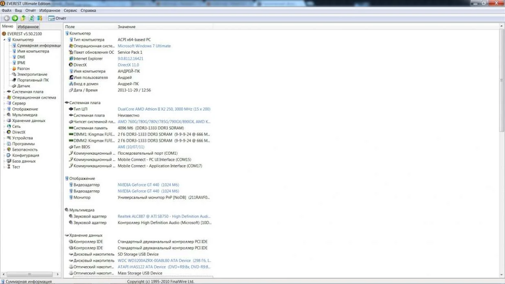The height and width of the screenshot is (284, 505).
Task: Open the Вид menu
Action: coord(18,11)
